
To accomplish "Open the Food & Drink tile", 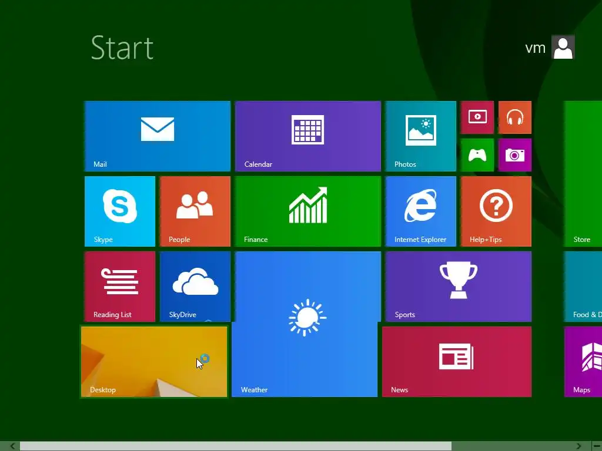I will coord(583,287).
